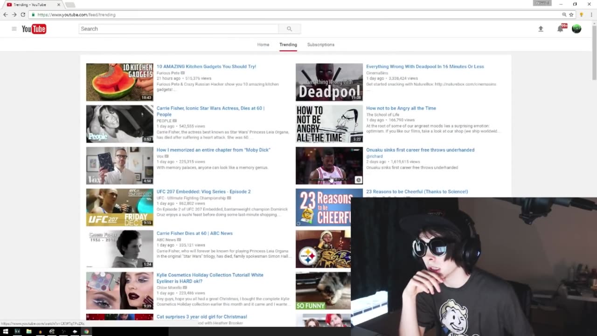Open the green account avatar menu
Screen dimensions: 597x336
click(576, 29)
